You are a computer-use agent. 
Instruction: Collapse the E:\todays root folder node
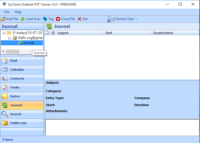click(4, 33)
